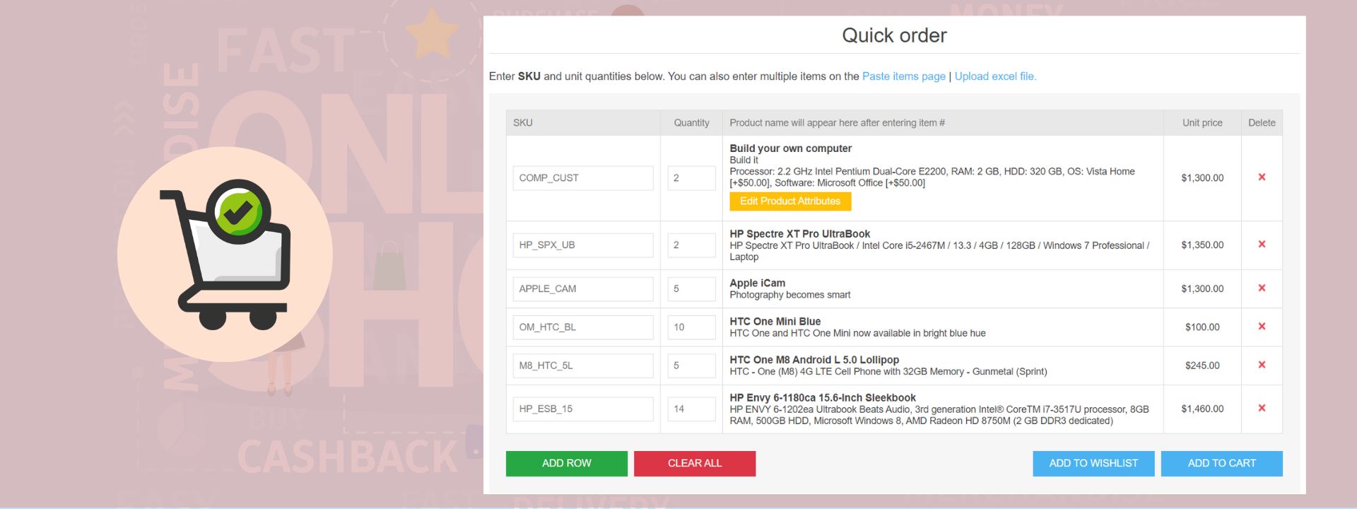Image resolution: width=1357 pixels, height=509 pixels.
Task: Click quantity field for COMP_CUST row
Action: click(x=691, y=178)
